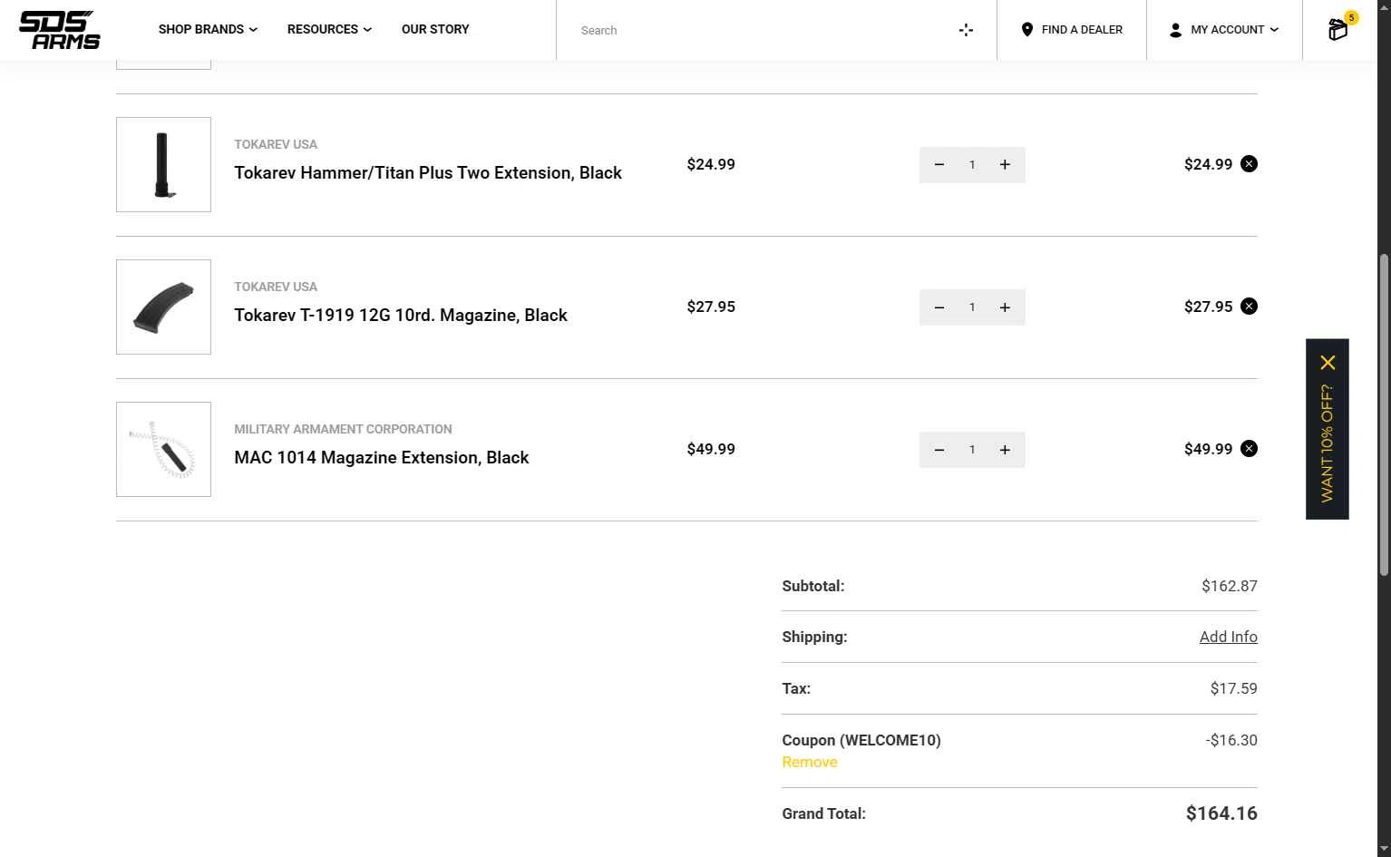Open the Our Story page
1391x857 pixels.
click(x=435, y=30)
